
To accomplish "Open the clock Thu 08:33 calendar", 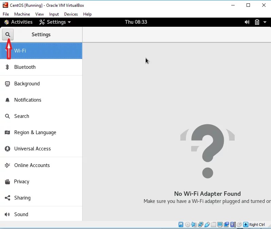I will [x=136, y=22].
